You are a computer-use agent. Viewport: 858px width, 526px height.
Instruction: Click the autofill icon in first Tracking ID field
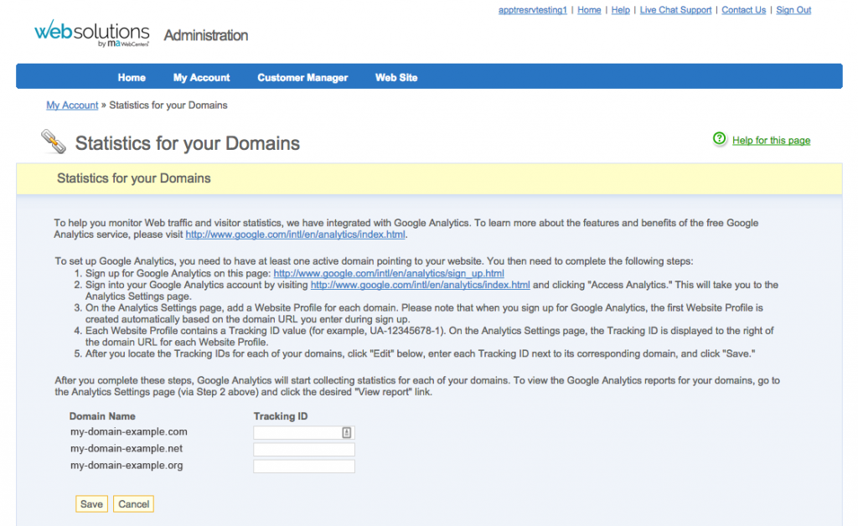coord(346,432)
